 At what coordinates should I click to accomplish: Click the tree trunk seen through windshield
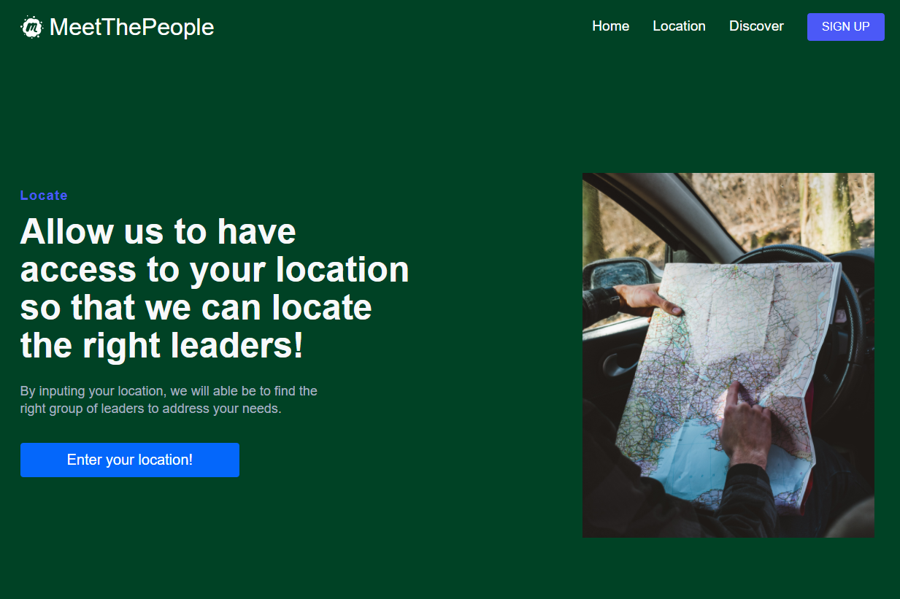coord(828,208)
